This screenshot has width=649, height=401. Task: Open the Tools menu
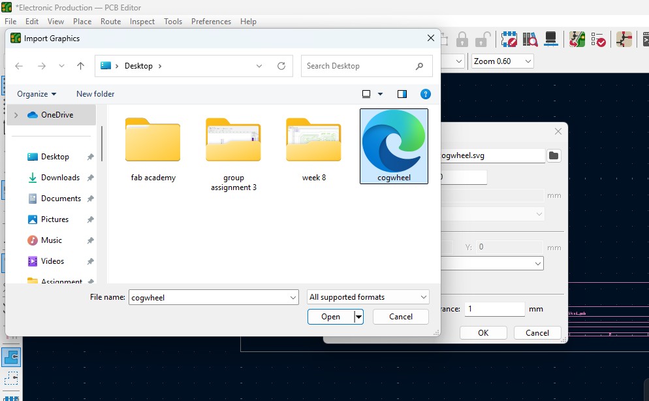pyautogui.click(x=172, y=22)
